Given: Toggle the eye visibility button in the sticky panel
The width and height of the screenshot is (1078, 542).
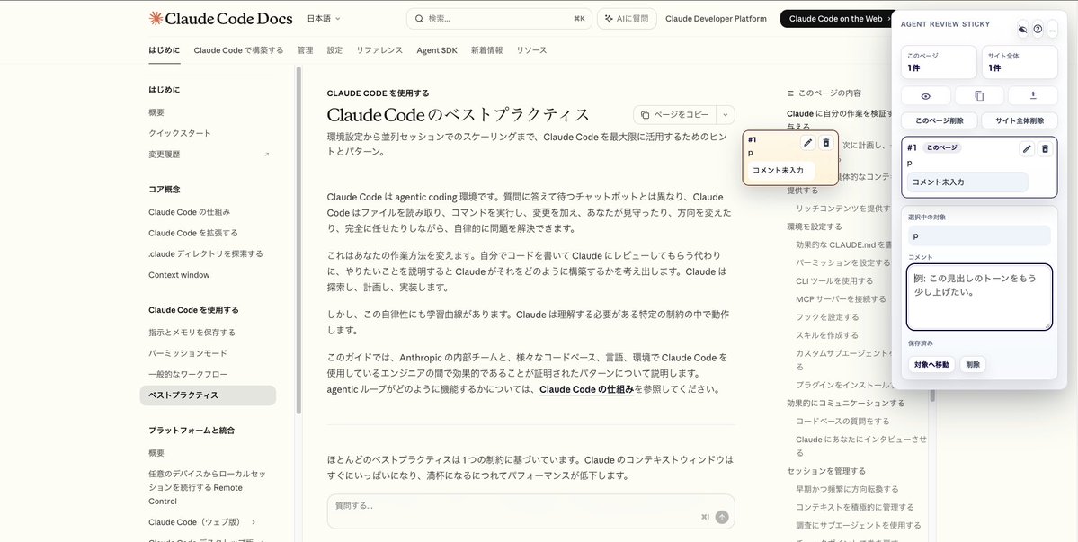Looking at the screenshot, I should coord(925,95).
